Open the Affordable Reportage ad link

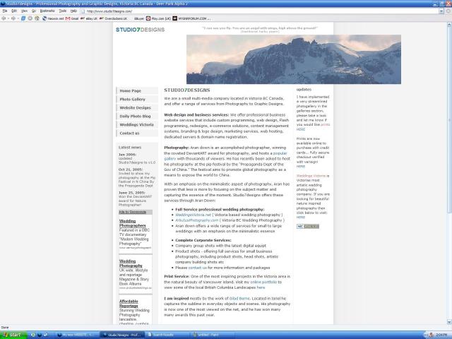[x=129, y=304]
